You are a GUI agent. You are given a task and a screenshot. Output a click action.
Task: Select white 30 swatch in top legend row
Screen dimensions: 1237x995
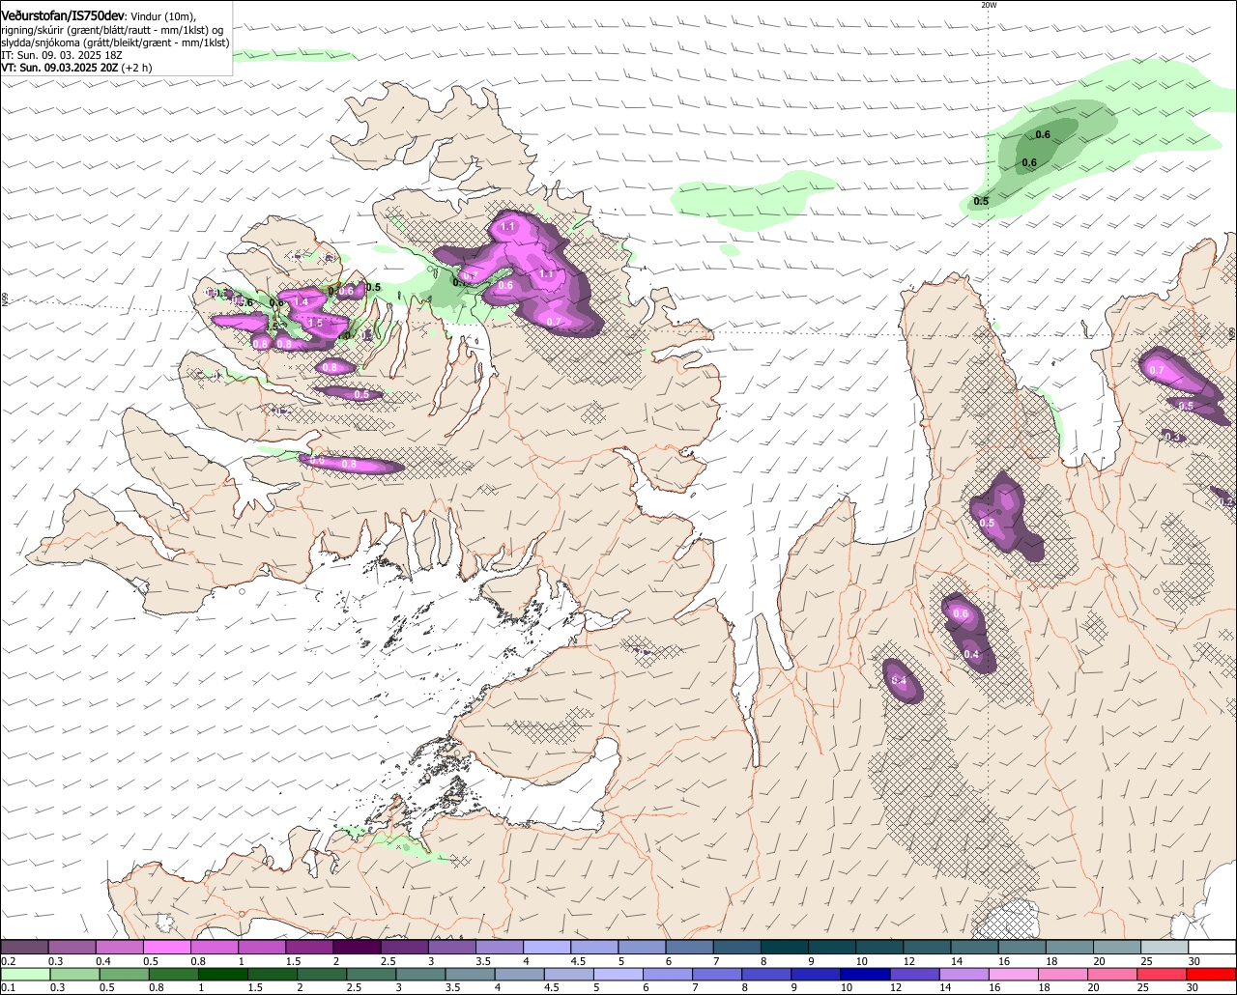click(x=1212, y=948)
